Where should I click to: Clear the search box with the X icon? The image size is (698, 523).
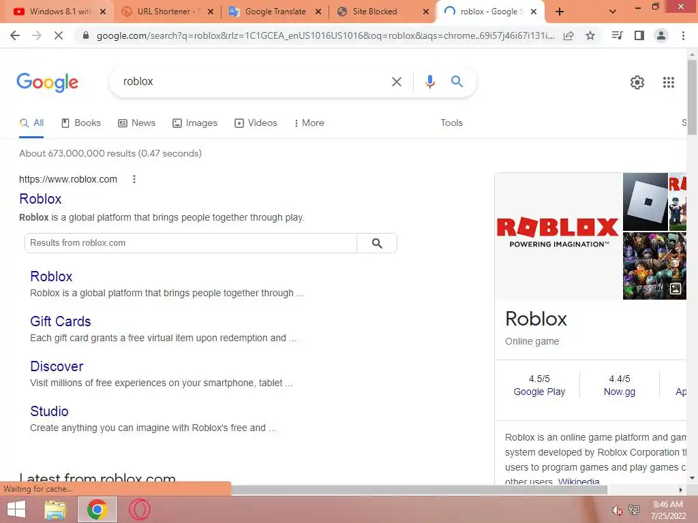point(396,82)
